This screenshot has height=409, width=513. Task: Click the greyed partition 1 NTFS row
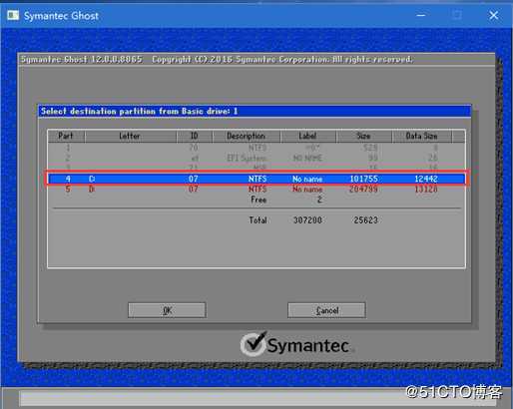pos(256,148)
